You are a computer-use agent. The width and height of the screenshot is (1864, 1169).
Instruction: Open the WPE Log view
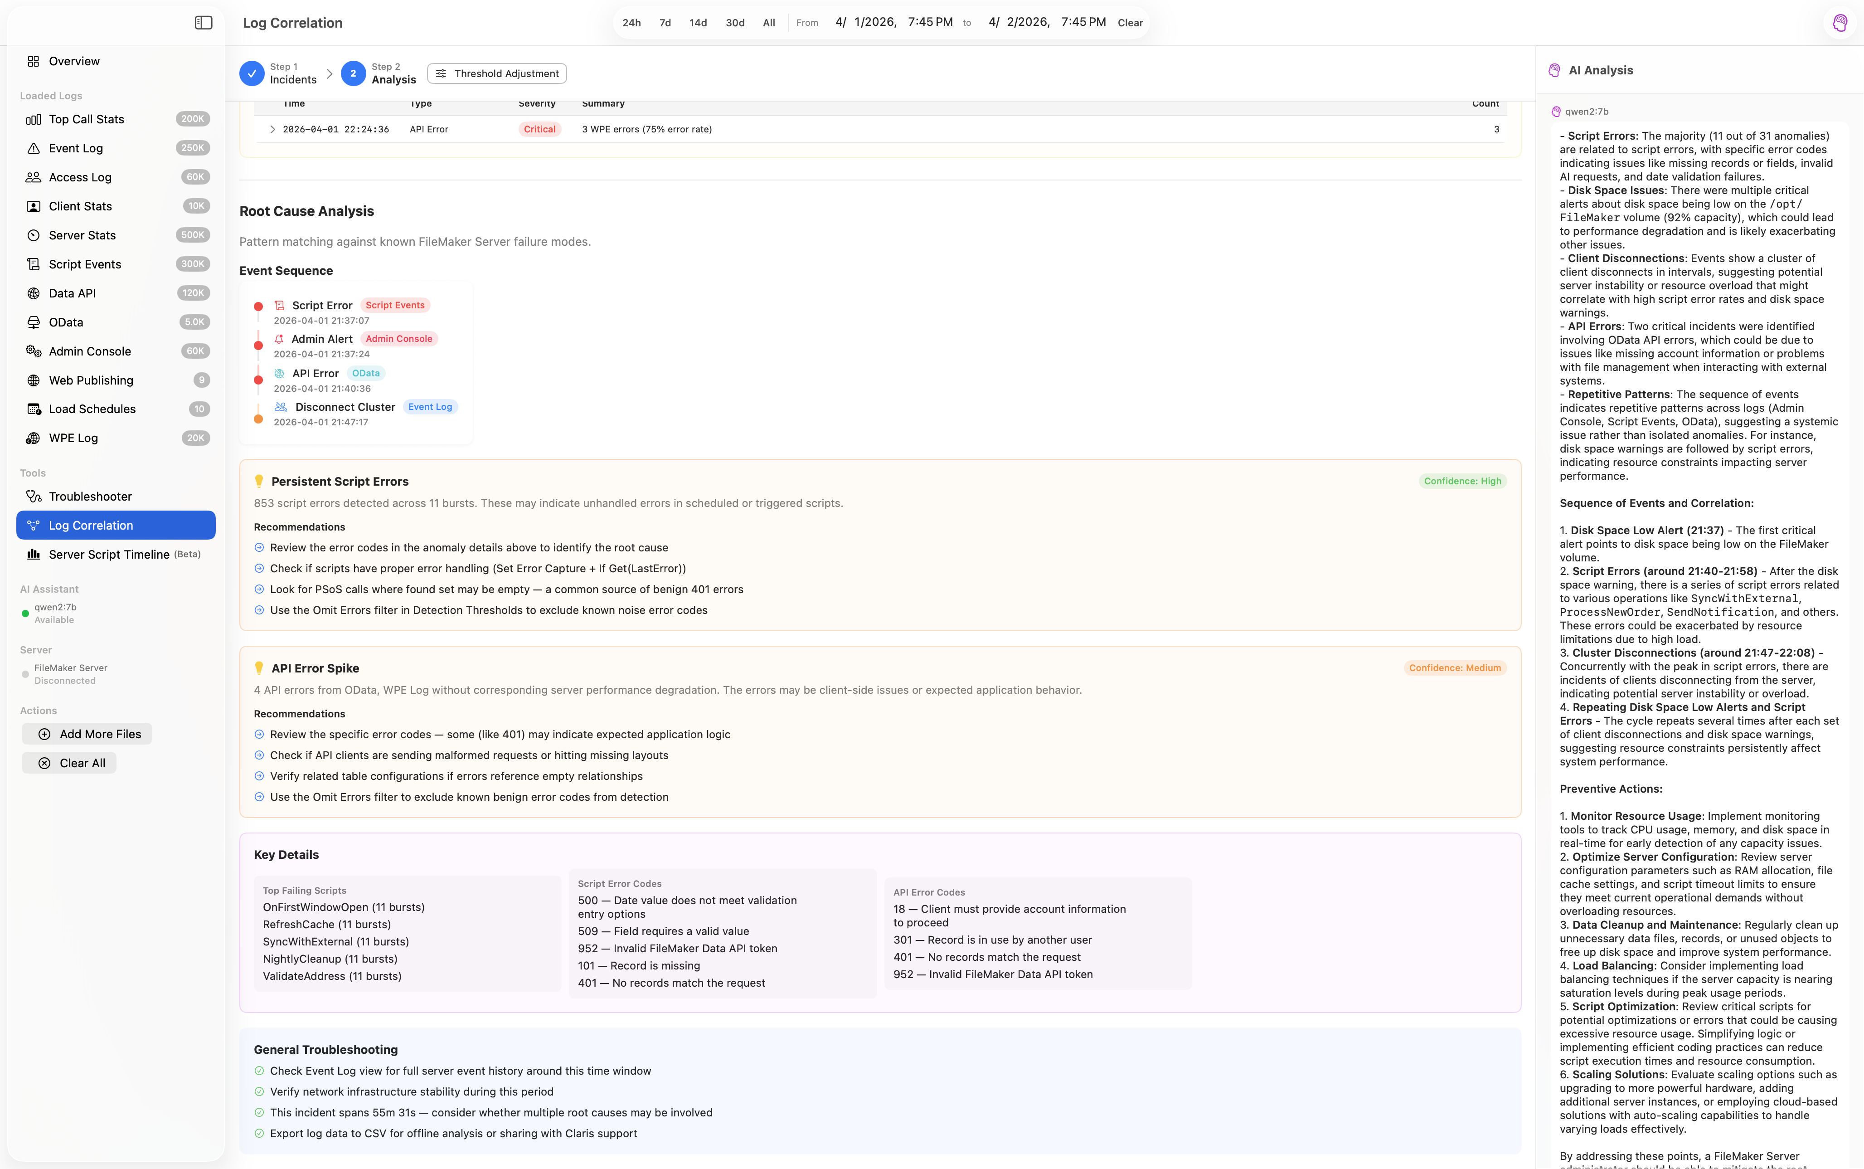73,438
